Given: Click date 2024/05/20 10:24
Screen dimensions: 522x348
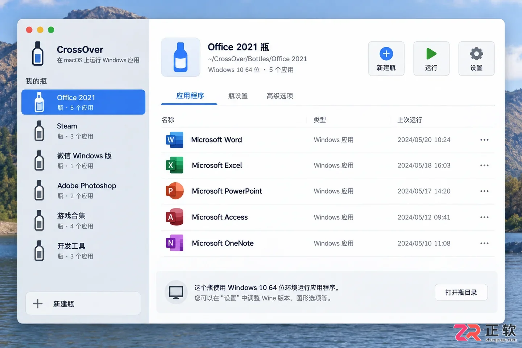Looking at the screenshot, I should (x=424, y=140).
